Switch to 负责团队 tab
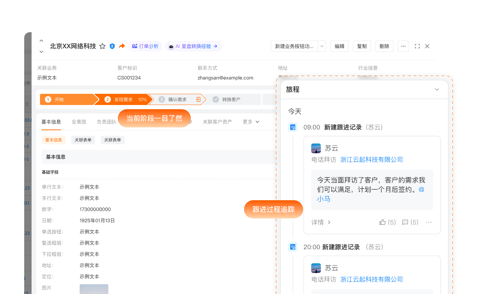Screen dimensions: 477x294 tap(106, 122)
